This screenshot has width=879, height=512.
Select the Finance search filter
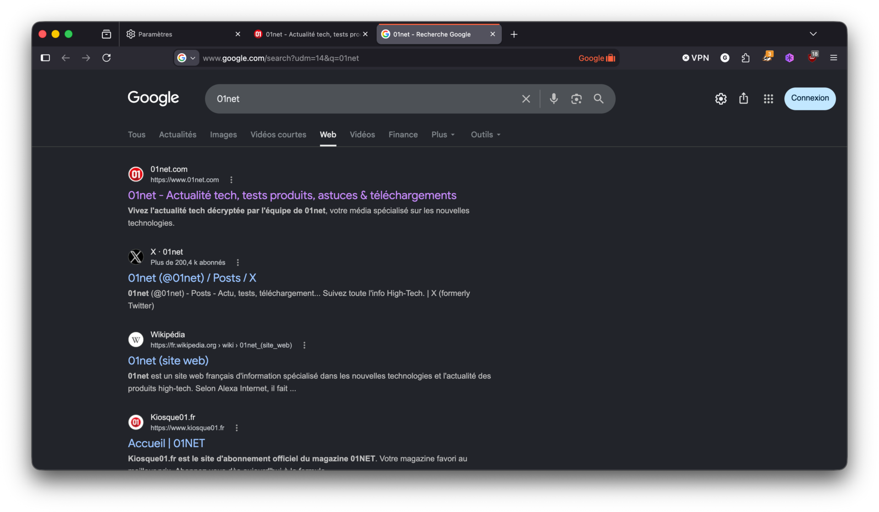(x=403, y=135)
